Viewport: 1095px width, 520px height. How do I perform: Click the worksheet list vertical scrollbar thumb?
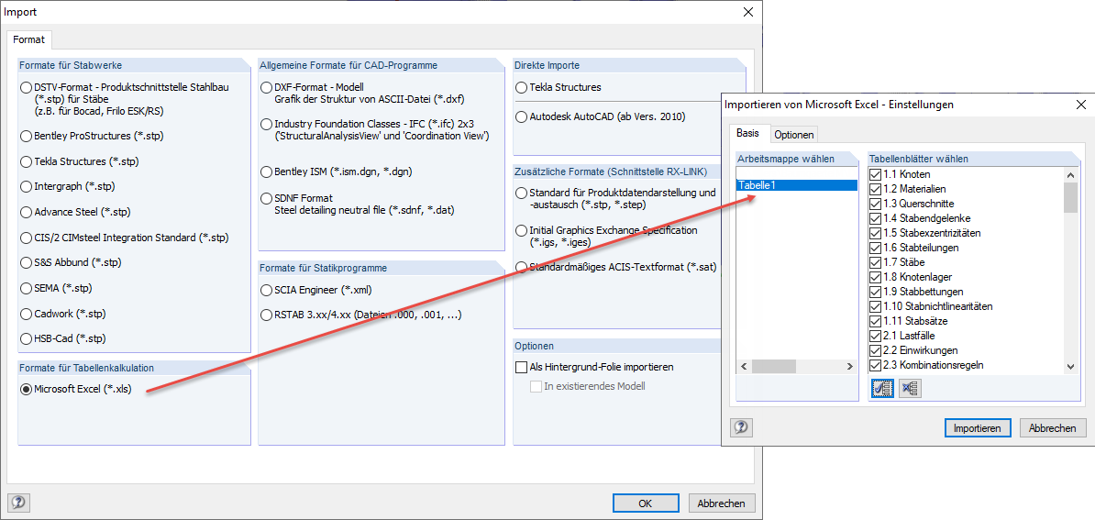(x=1070, y=197)
